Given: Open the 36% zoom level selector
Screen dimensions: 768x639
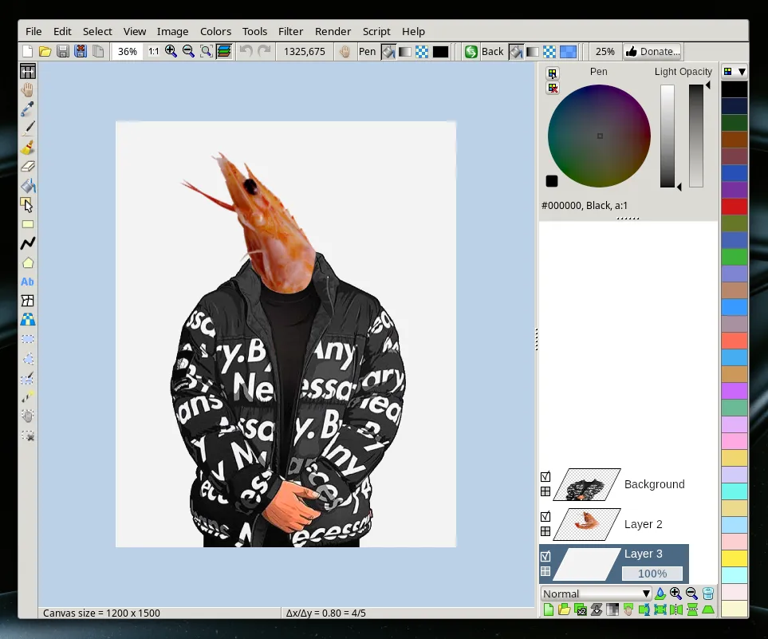Looking at the screenshot, I should [128, 51].
